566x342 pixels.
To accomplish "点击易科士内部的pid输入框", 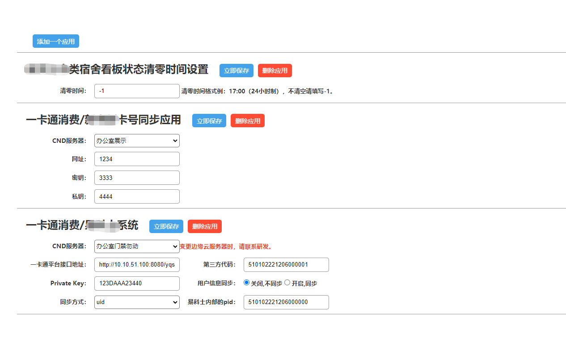I will (x=286, y=302).
